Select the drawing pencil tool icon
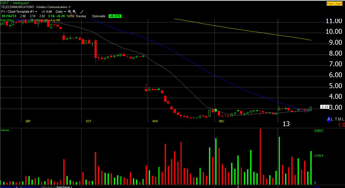Viewport: 345px width, 188px height. click(x=82, y=12)
